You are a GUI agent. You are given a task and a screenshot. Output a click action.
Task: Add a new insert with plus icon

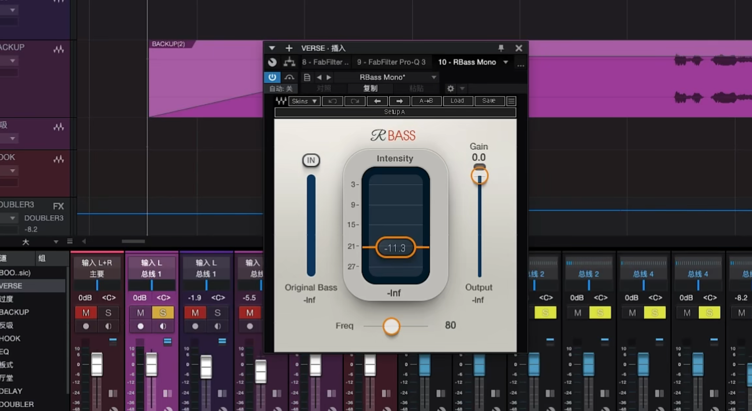click(x=289, y=48)
